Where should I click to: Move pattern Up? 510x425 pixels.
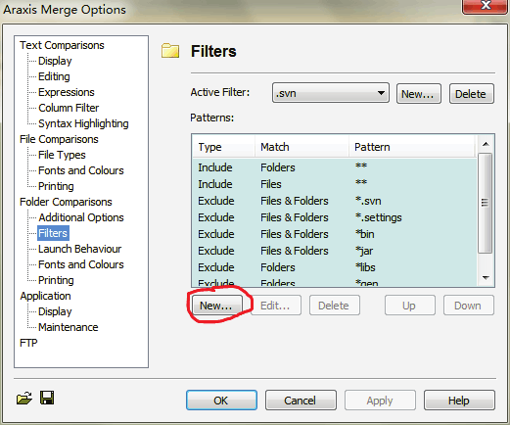(410, 306)
